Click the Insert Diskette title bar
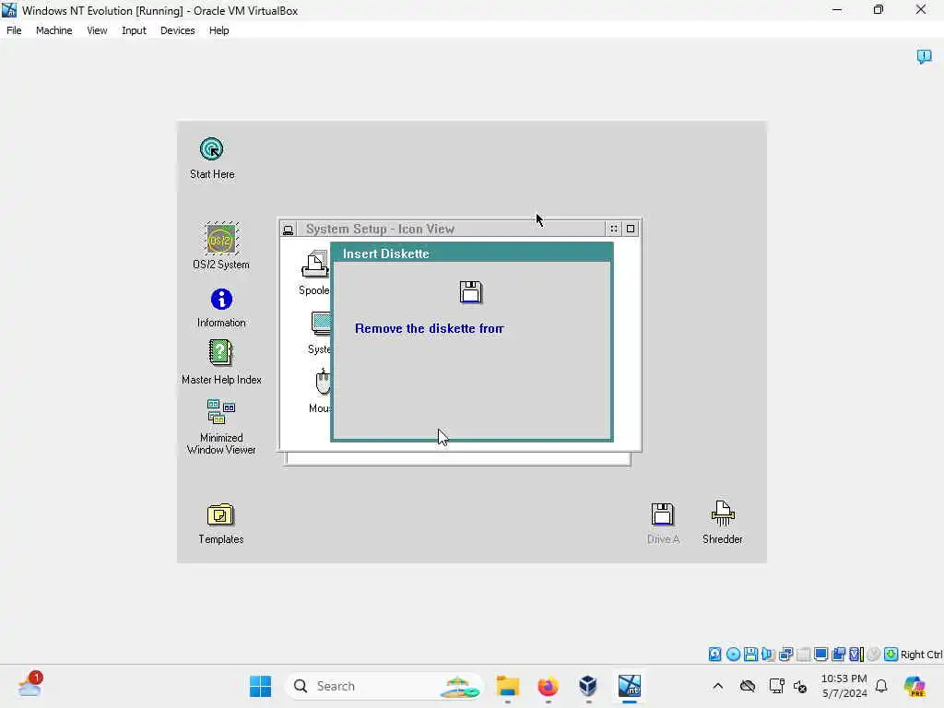The image size is (944, 708). coord(472,254)
